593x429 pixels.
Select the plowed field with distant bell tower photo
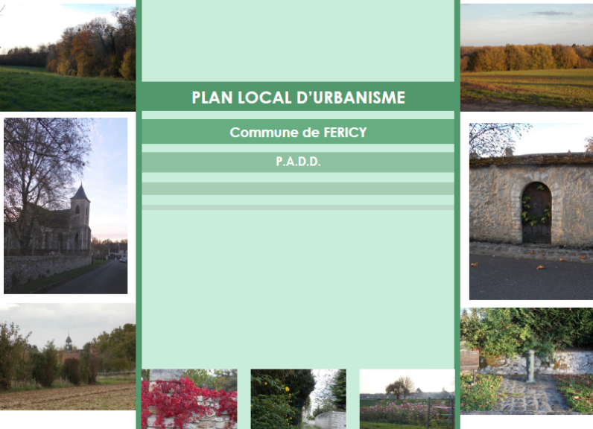(x=68, y=357)
